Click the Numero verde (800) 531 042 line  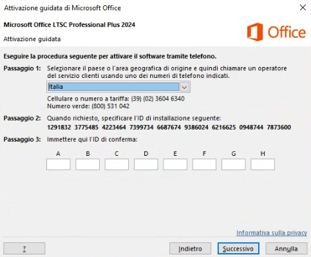[x=88, y=106]
